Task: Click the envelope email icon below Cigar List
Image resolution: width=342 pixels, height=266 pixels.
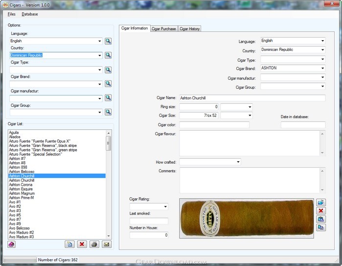Action: click(x=107, y=244)
